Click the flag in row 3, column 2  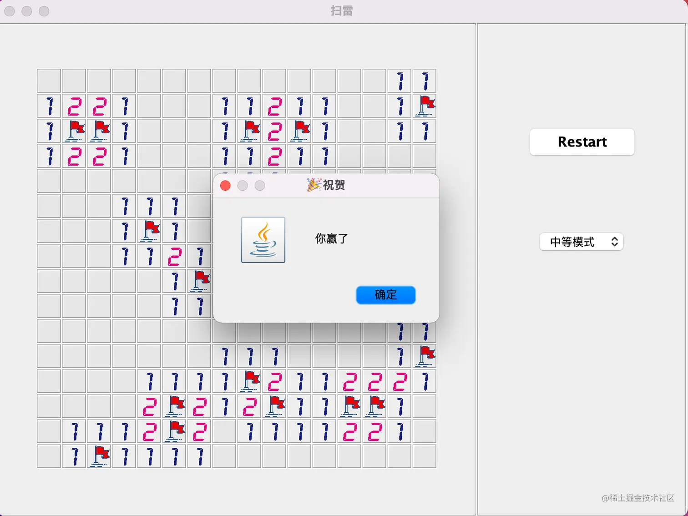point(74,131)
